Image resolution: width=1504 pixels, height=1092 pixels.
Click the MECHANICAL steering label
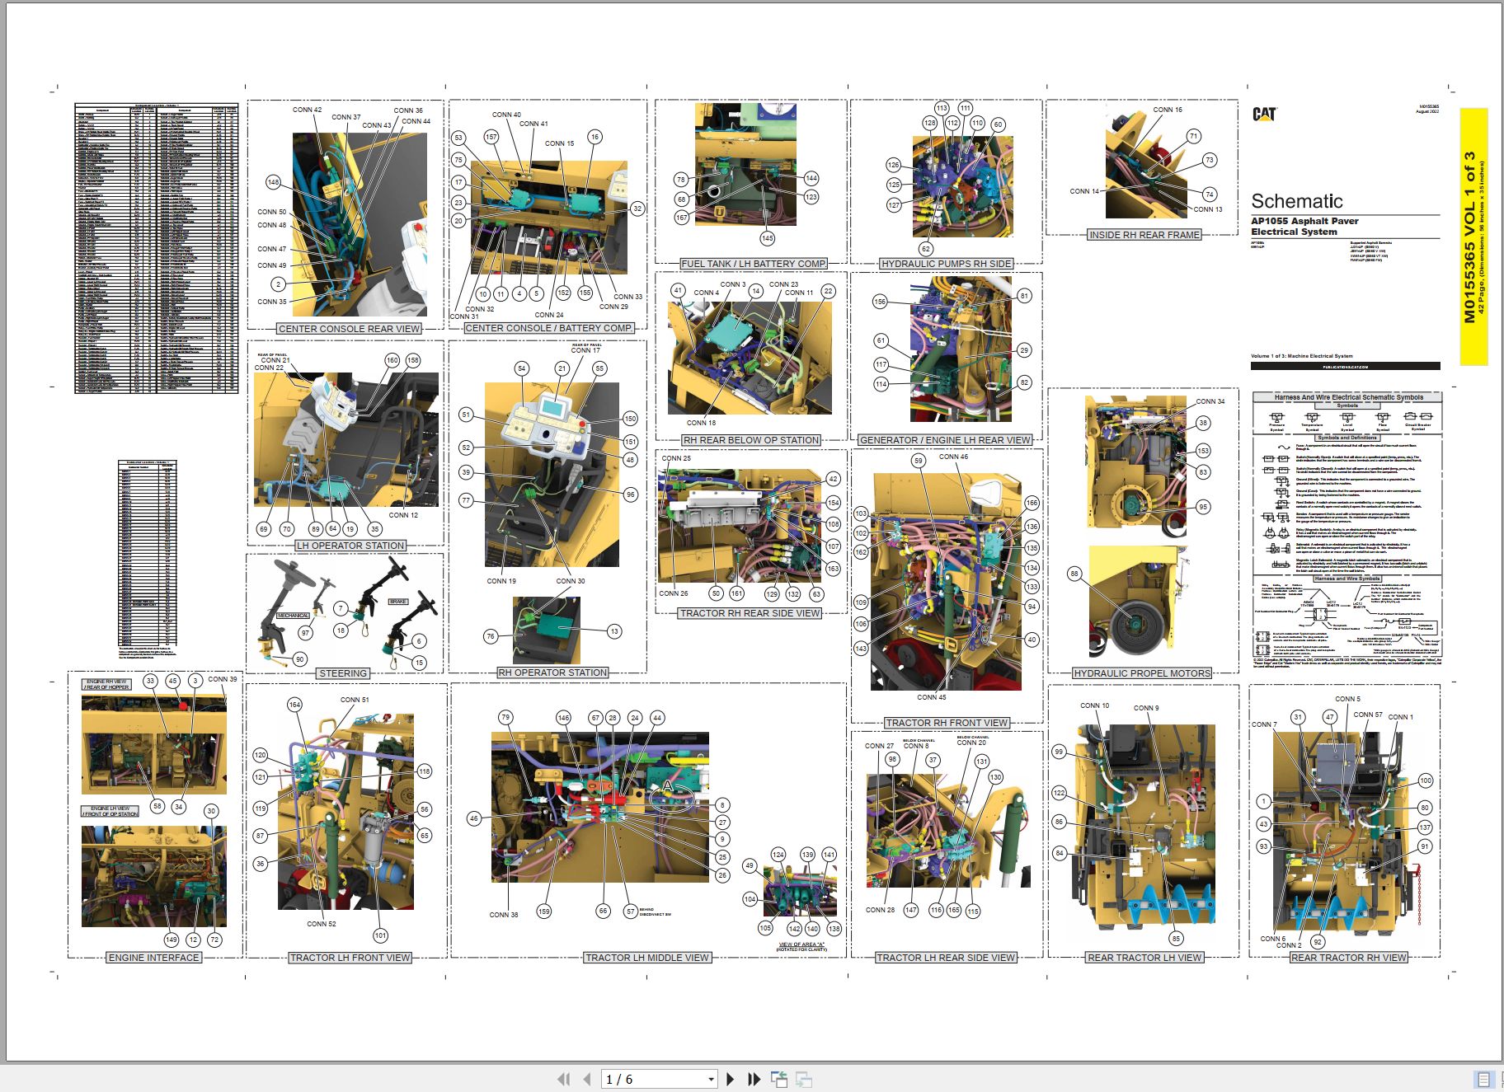(293, 616)
